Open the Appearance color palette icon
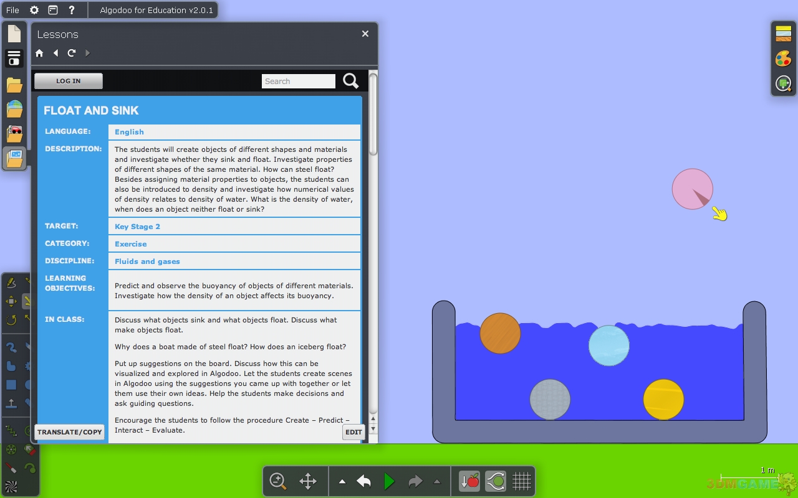 (783, 59)
